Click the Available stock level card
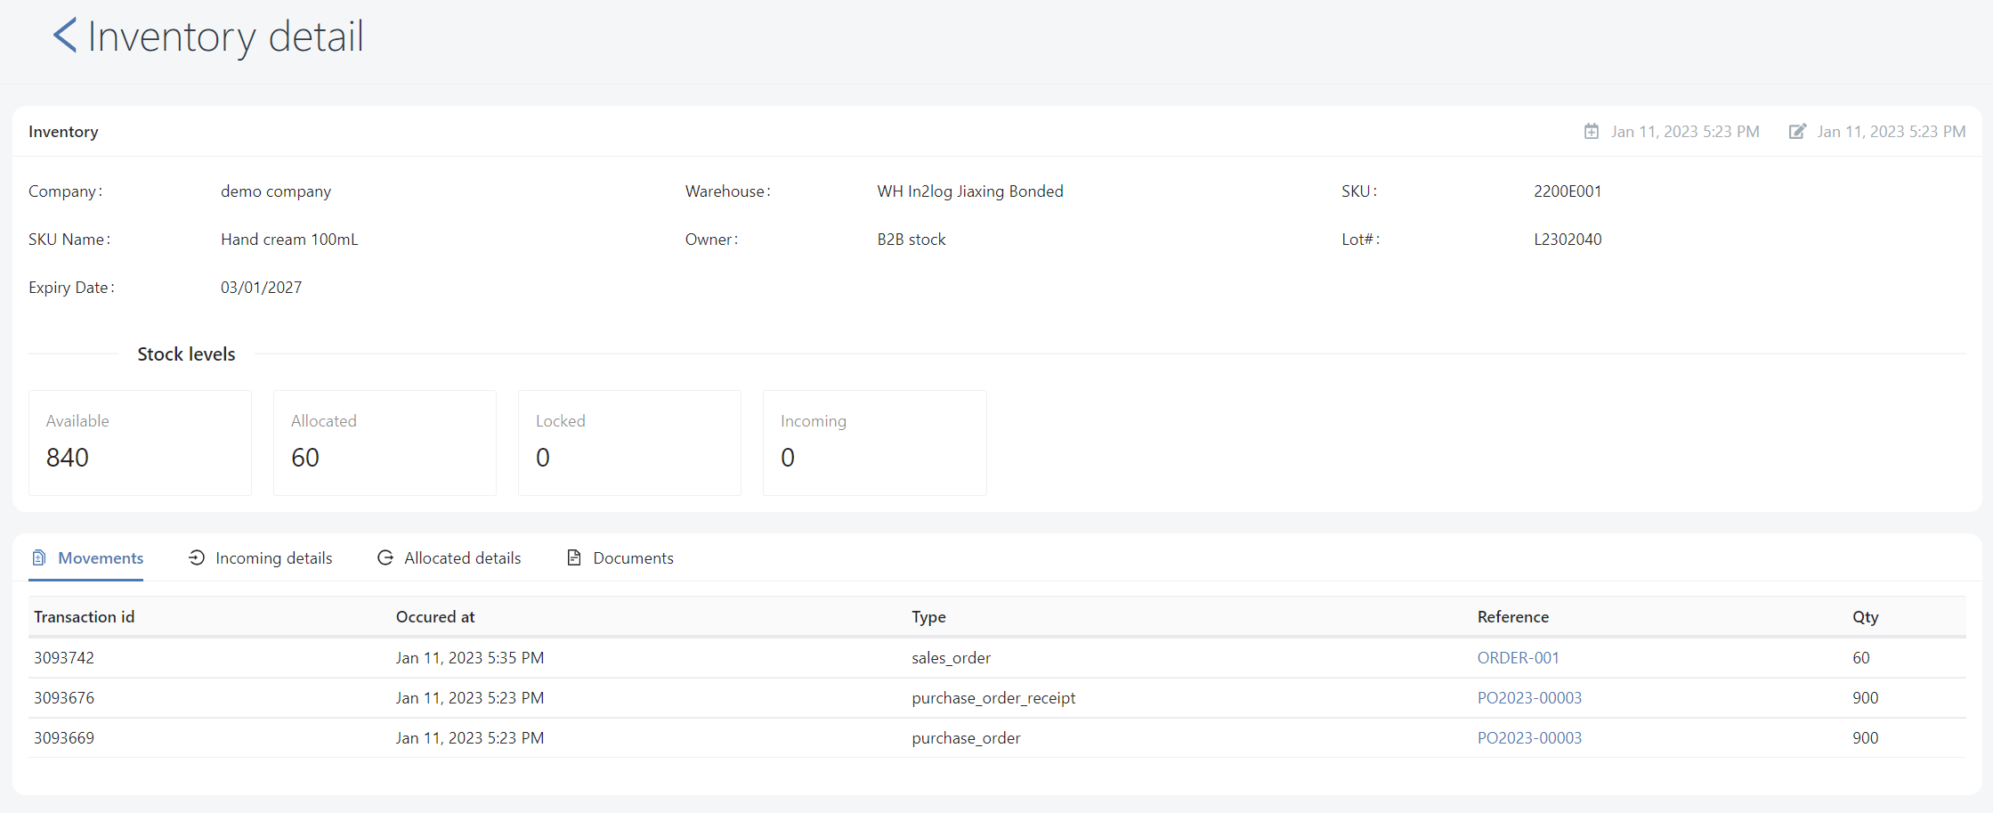This screenshot has height=813, width=1993. point(140,443)
